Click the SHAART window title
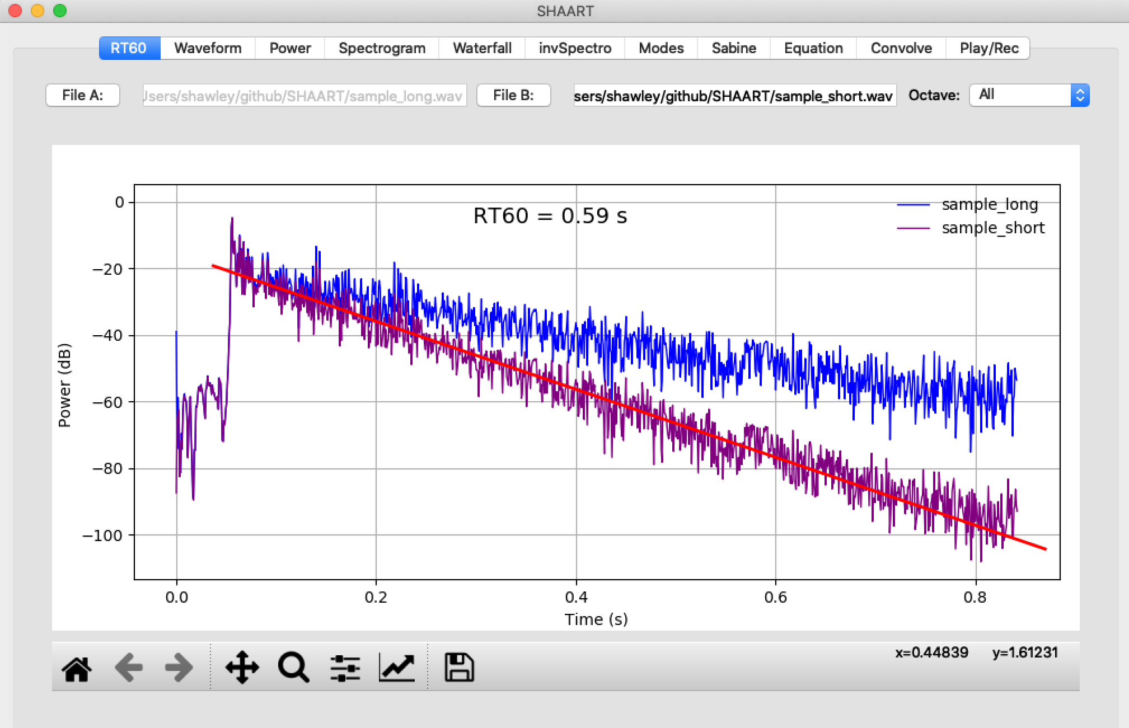This screenshot has width=1129, height=728. tap(565, 11)
